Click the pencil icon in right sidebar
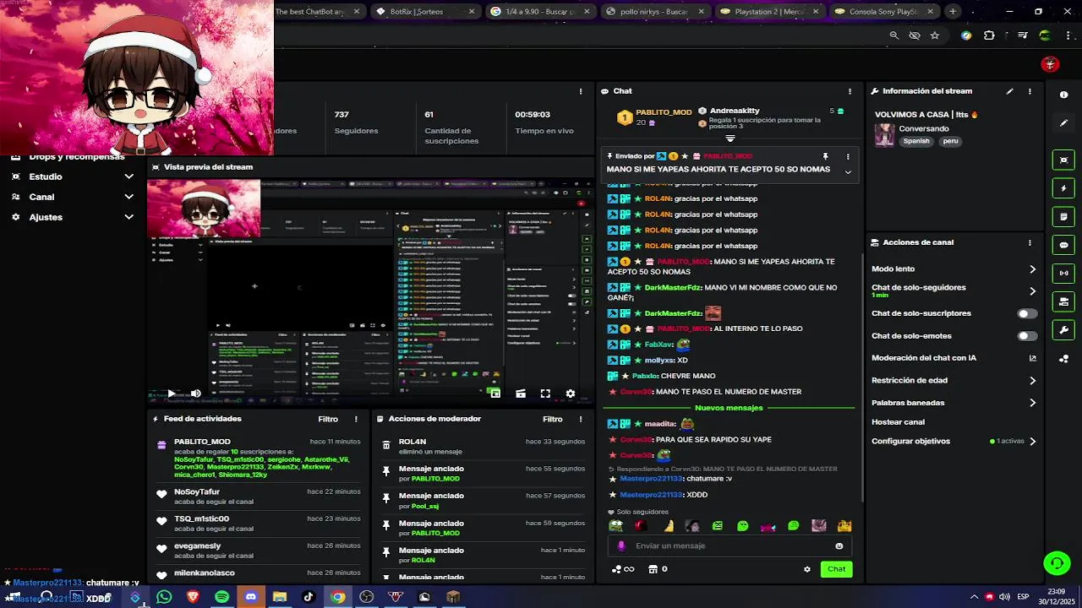 coord(1063,123)
